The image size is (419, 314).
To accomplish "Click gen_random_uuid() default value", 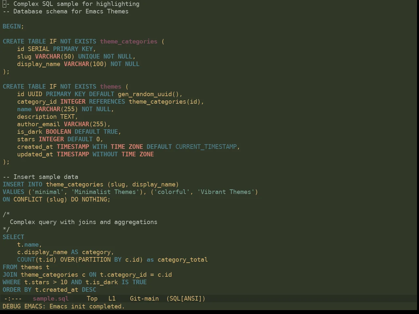I will coord(148,94).
